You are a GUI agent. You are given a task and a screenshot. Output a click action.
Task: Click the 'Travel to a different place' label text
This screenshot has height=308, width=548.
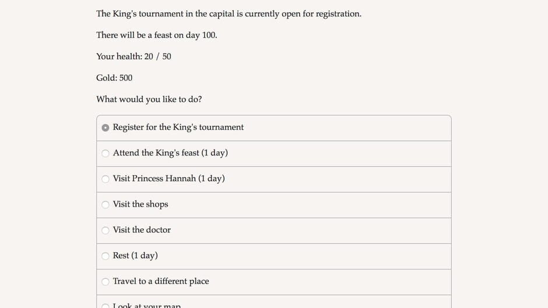pos(161,281)
